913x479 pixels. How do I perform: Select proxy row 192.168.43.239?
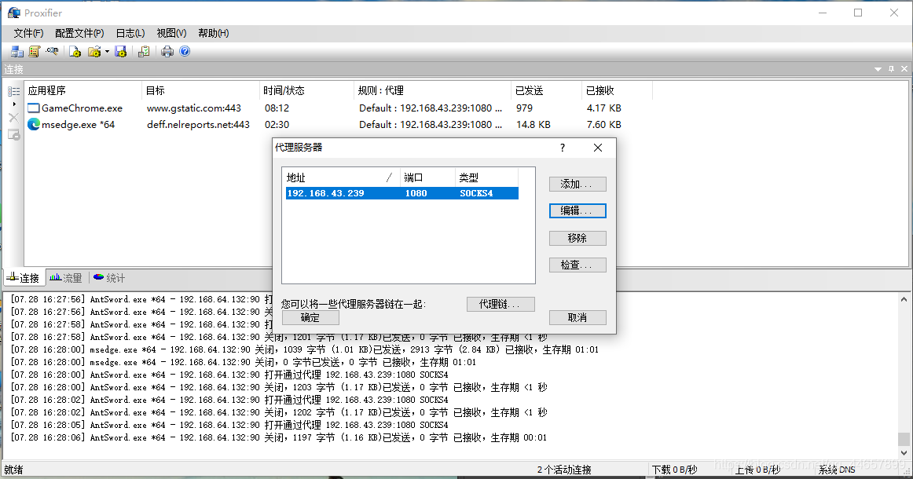401,193
